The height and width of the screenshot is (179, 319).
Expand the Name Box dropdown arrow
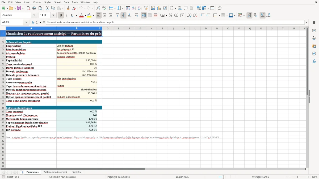coord(26,23)
